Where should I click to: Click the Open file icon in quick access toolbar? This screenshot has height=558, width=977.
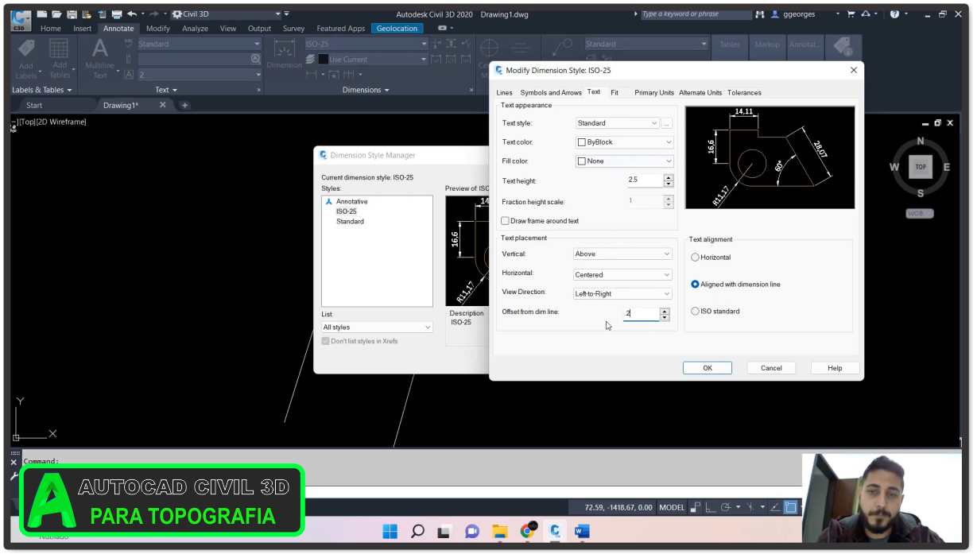[56, 14]
